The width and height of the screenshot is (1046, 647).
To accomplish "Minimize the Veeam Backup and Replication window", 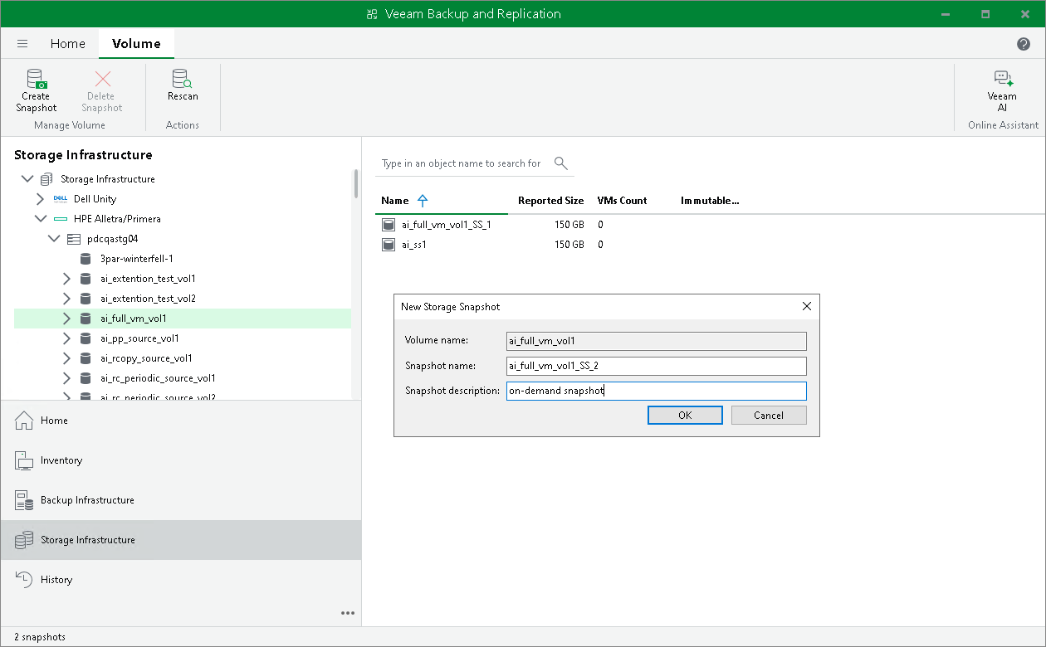I will [946, 14].
